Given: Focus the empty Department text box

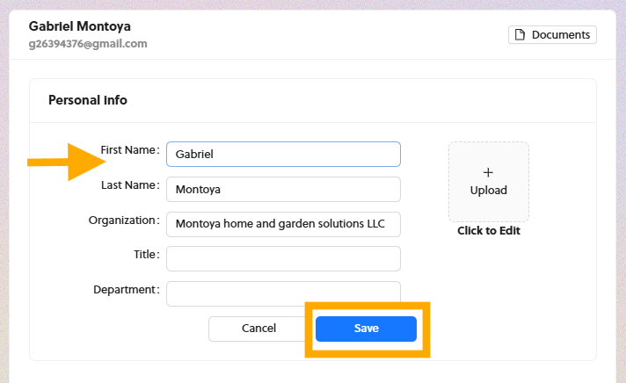Looking at the screenshot, I should point(283,293).
